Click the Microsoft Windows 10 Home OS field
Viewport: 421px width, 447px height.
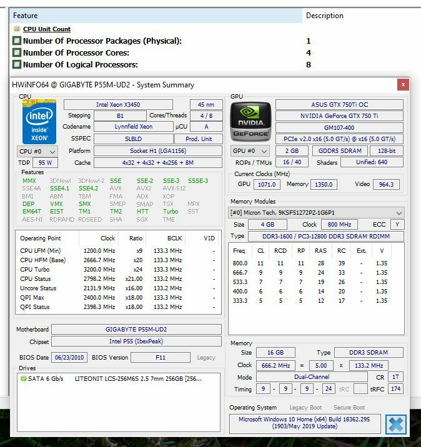[x=304, y=423]
